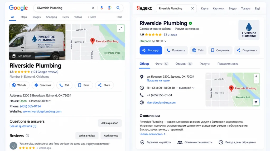This screenshot has width=270, height=151.
Task: Clear the Google search field
Action: [93, 8]
